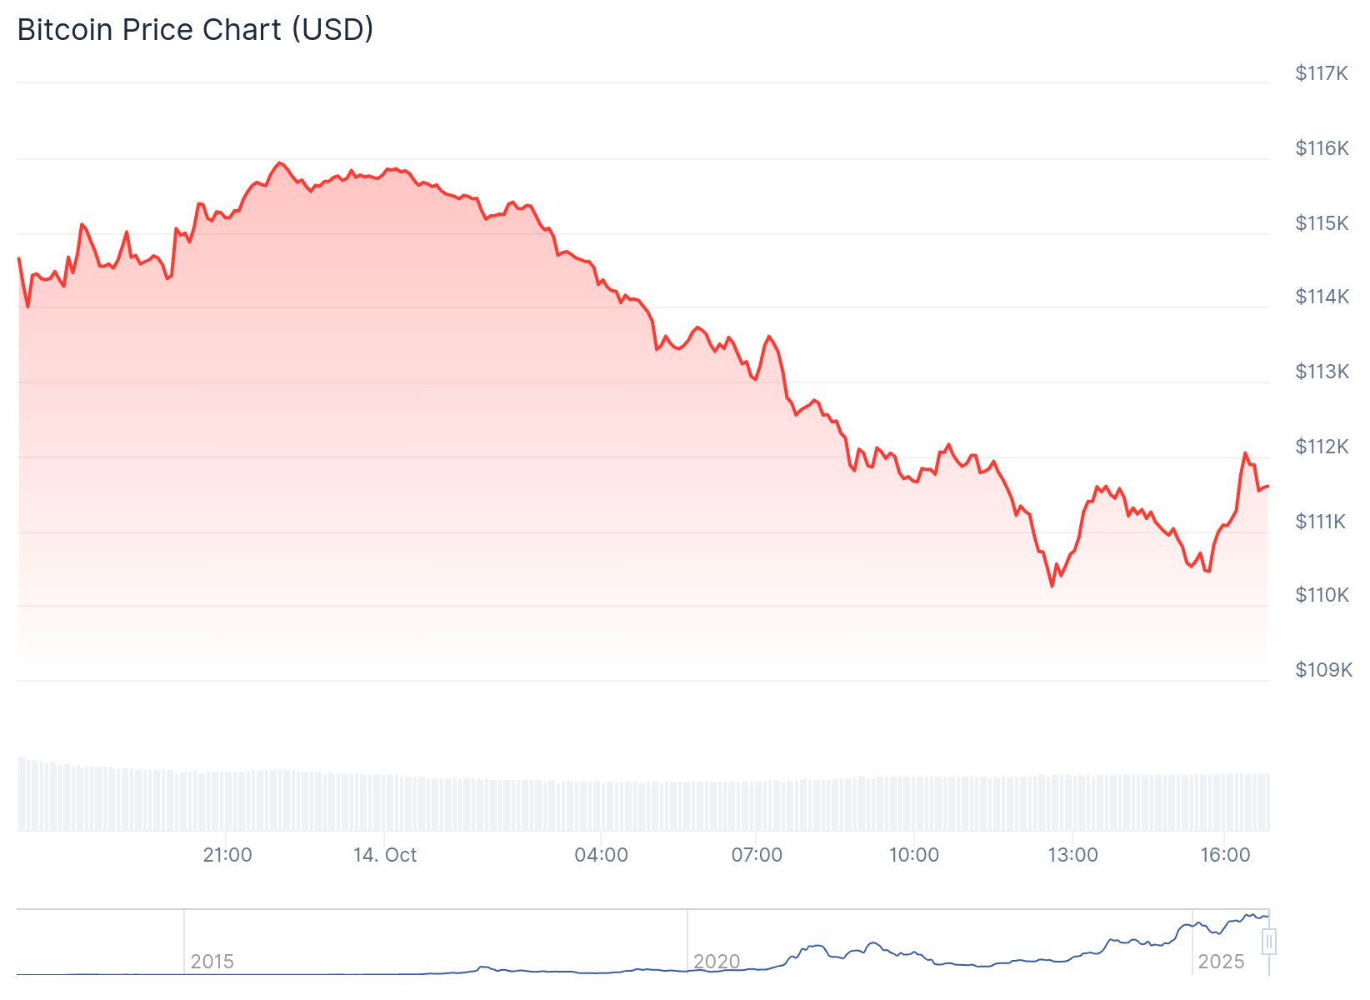Click the $113K price axis label
The width and height of the screenshot is (1370, 1000).
tap(1322, 372)
